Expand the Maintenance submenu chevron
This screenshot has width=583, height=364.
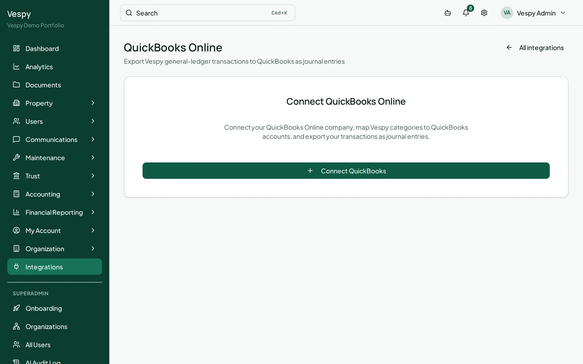coord(93,158)
